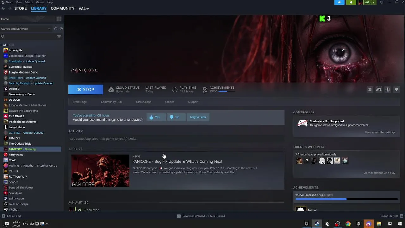The image size is (405, 228).
Task: Click the play time clock icon
Action: [x=175, y=90]
